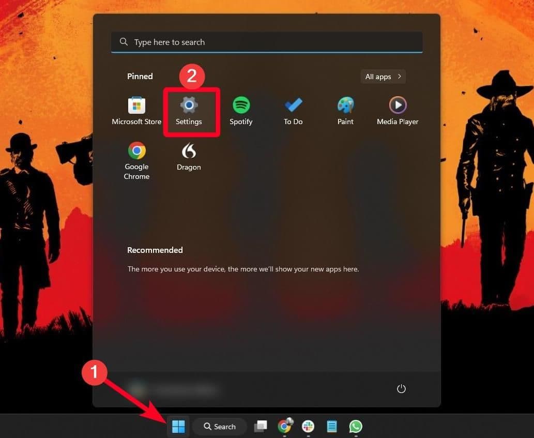Image resolution: width=534 pixels, height=438 pixels.
Task: Open Chrome from the taskbar
Action: (x=285, y=426)
